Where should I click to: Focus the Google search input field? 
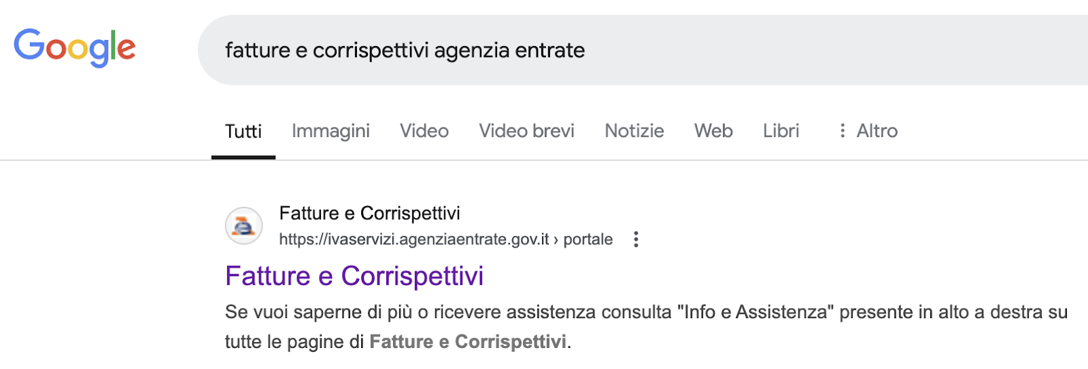[643, 50]
